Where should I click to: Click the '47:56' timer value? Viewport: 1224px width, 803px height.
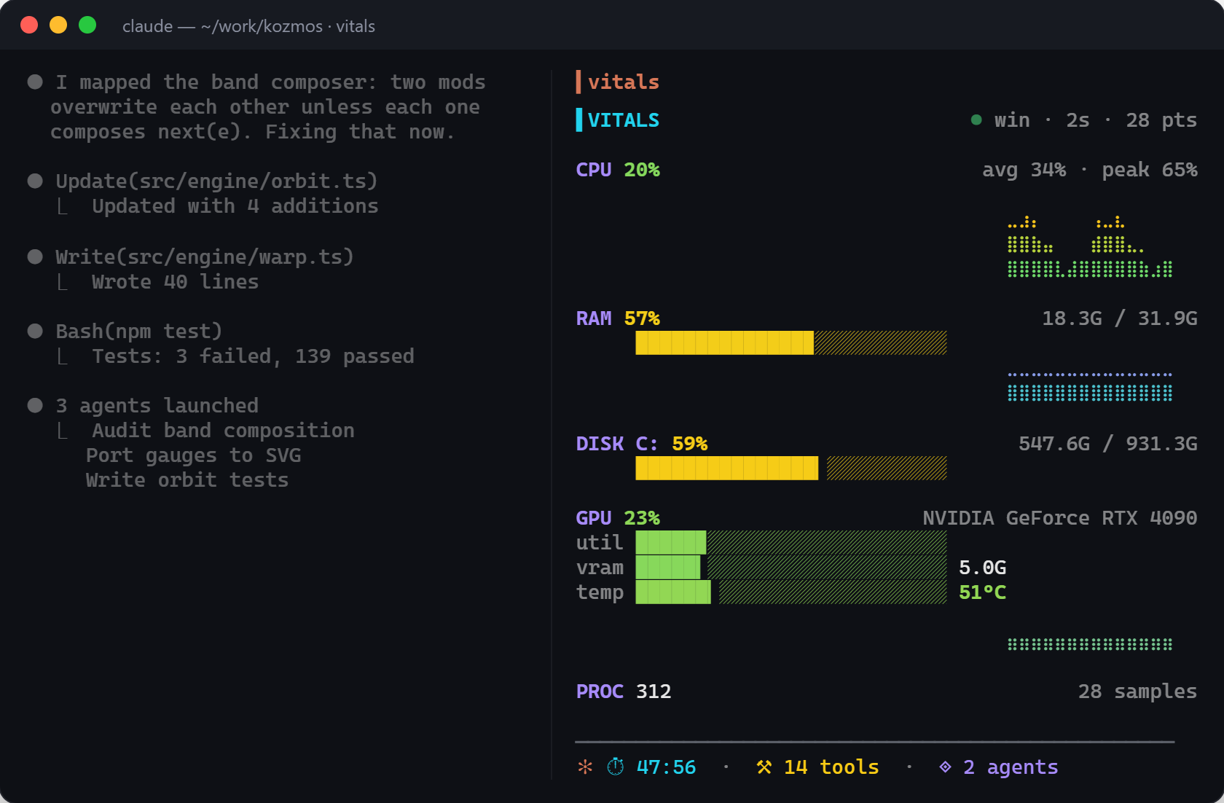pyautogui.click(x=666, y=767)
